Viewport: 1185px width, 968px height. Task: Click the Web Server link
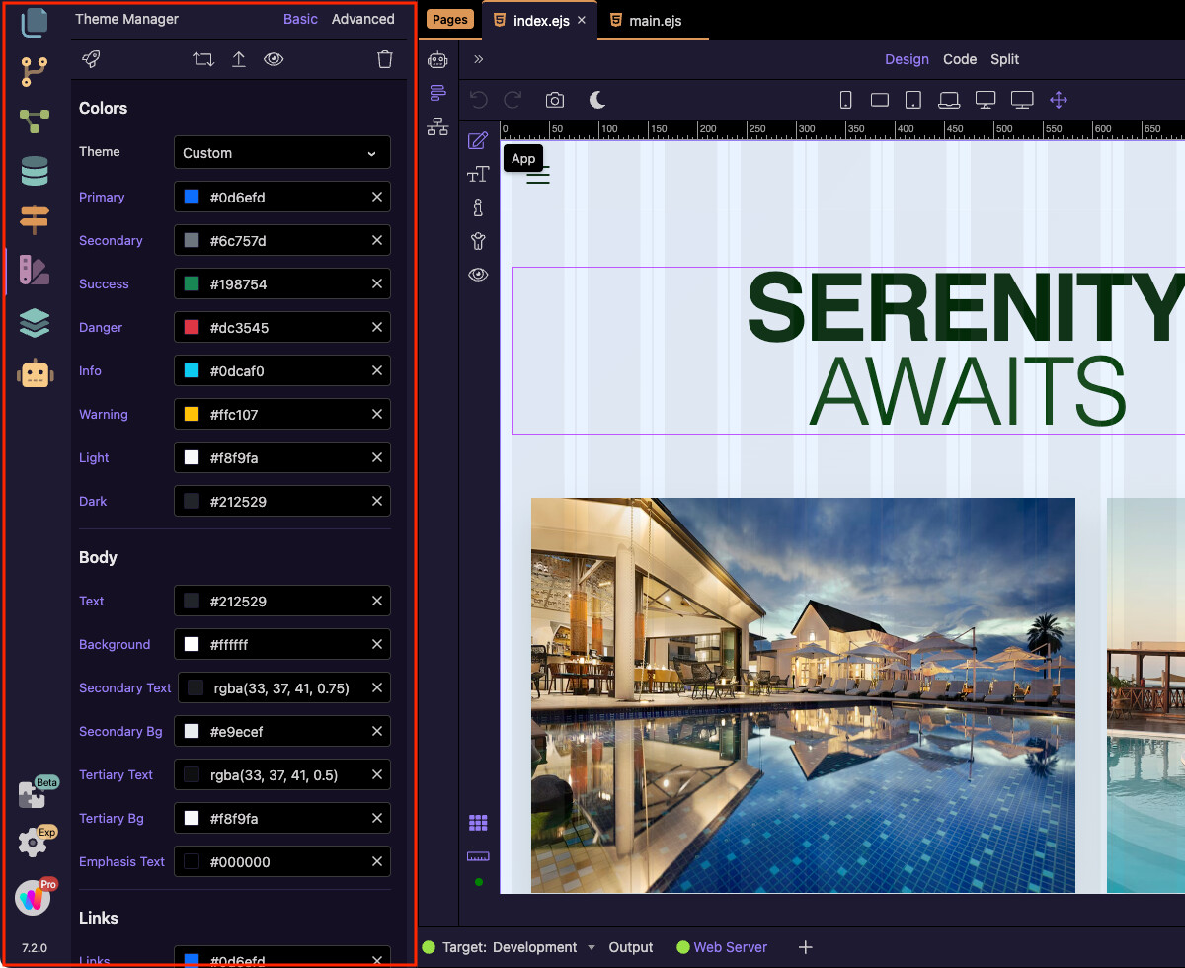click(730, 947)
